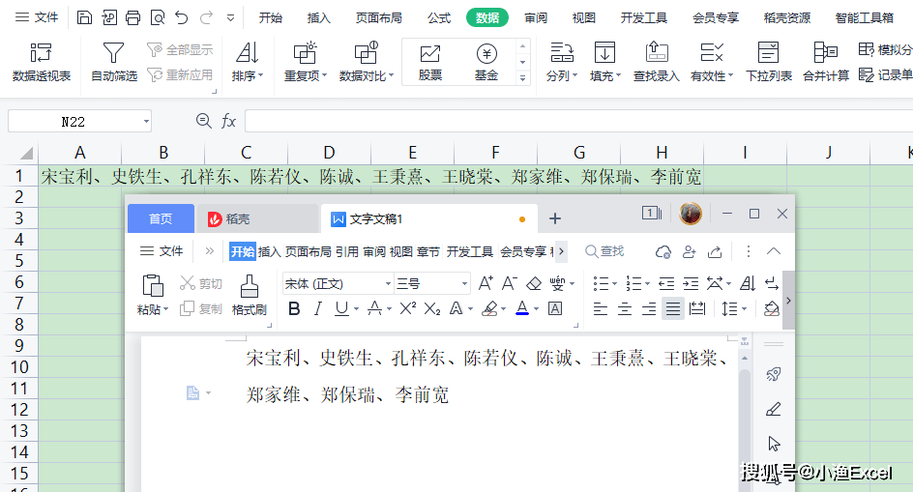
Task: Apply the font color A swatch in Writer
Action: tap(522, 308)
